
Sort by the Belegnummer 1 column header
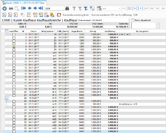(48, 31)
